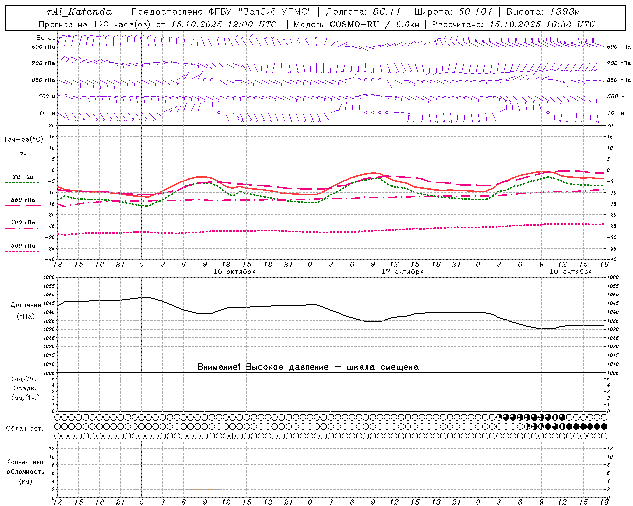Click the 18 октября date label

(571, 272)
